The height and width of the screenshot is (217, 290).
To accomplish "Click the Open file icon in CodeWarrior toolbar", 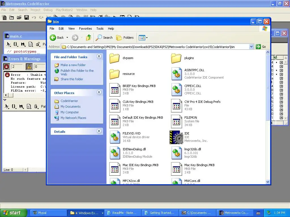I will [19, 18].
